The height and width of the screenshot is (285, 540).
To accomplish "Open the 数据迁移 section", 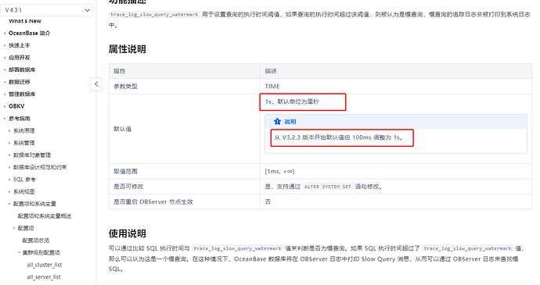I will (x=20, y=82).
